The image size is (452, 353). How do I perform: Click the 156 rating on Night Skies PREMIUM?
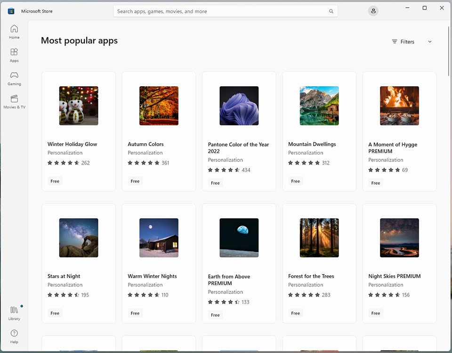coord(406,295)
